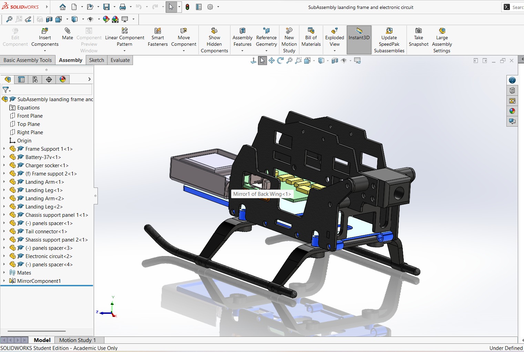This screenshot has height=352, width=524.
Task: Open the DisplayManager color sphere tab
Action: (63, 79)
